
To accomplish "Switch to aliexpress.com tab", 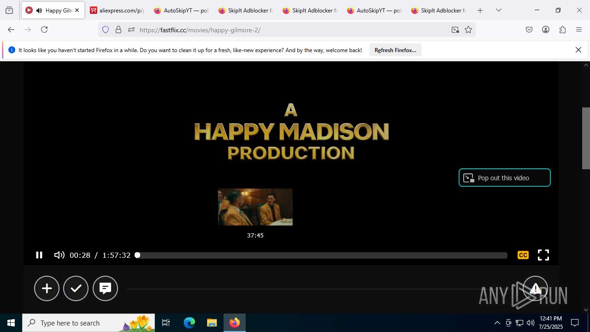I will click(x=117, y=10).
